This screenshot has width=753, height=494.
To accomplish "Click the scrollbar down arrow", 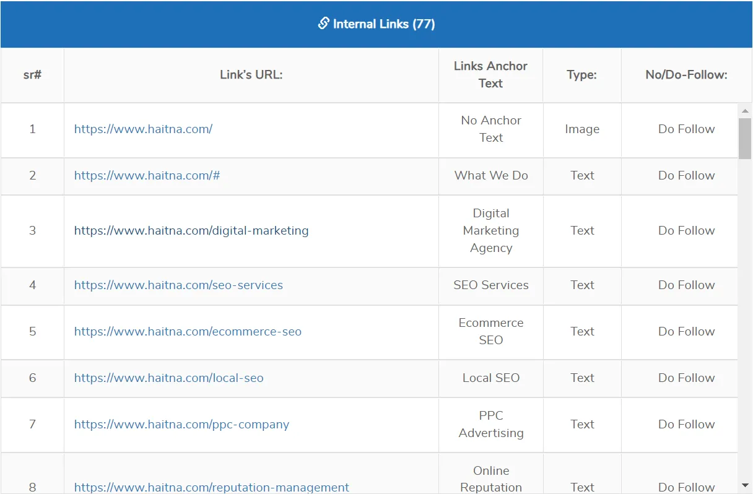I will coord(744,485).
